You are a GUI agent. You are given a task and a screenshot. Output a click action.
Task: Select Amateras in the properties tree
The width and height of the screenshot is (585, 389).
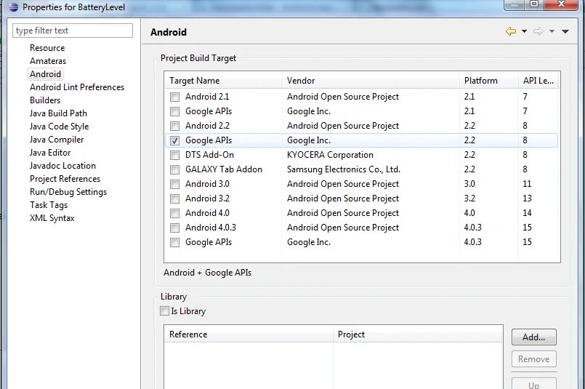pyautogui.click(x=48, y=61)
